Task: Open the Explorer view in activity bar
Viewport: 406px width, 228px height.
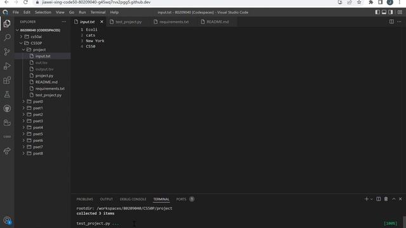Action: (7, 23)
